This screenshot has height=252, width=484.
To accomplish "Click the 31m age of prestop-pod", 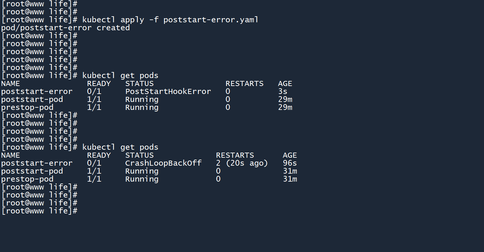I will pos(289,179).
